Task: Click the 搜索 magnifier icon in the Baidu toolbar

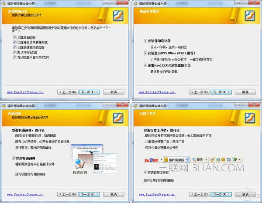Action: [194, 160]
